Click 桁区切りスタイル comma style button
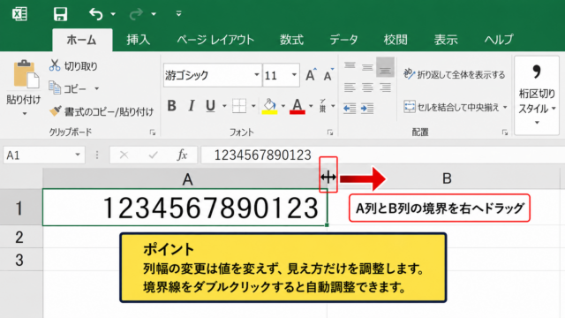The width and height of the screenshot is (565, 318). pos(537,95)
